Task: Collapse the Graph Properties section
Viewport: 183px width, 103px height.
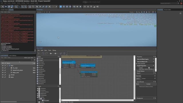Action: (154, 66)
